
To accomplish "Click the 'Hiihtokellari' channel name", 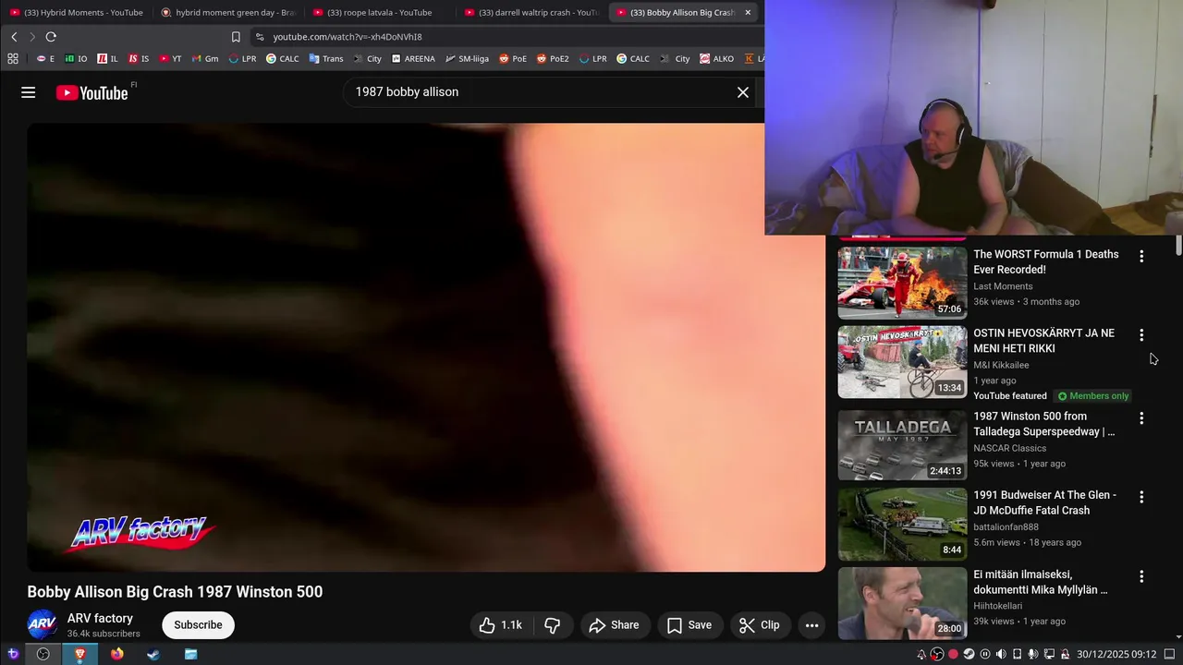I will (998, 606).
